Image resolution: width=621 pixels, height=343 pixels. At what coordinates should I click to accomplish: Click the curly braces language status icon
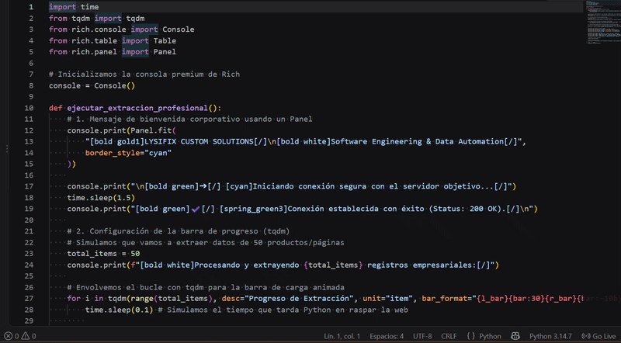click(x=470, y=336)
